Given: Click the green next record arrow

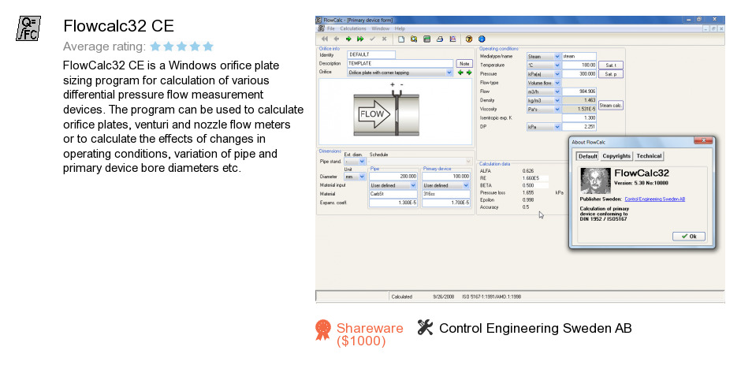Looking at the screenshot, I should [x=348, y=39].
